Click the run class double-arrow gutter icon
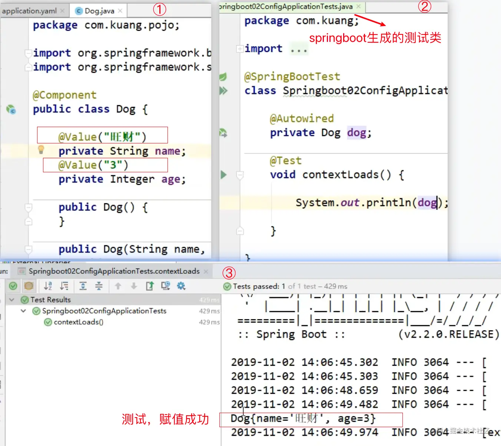This screenshot has height=446, width=501. coord(223,90)
